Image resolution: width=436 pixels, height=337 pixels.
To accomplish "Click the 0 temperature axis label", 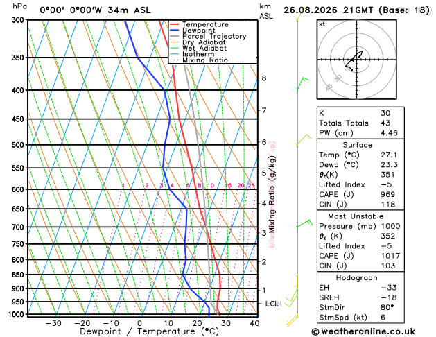I will 139,323.
